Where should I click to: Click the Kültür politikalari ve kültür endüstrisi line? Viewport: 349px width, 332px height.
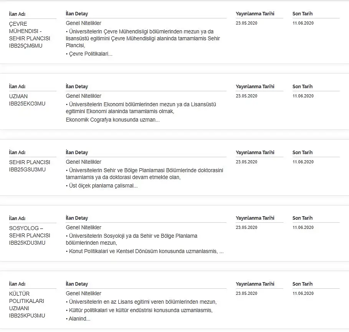point(139,310)
